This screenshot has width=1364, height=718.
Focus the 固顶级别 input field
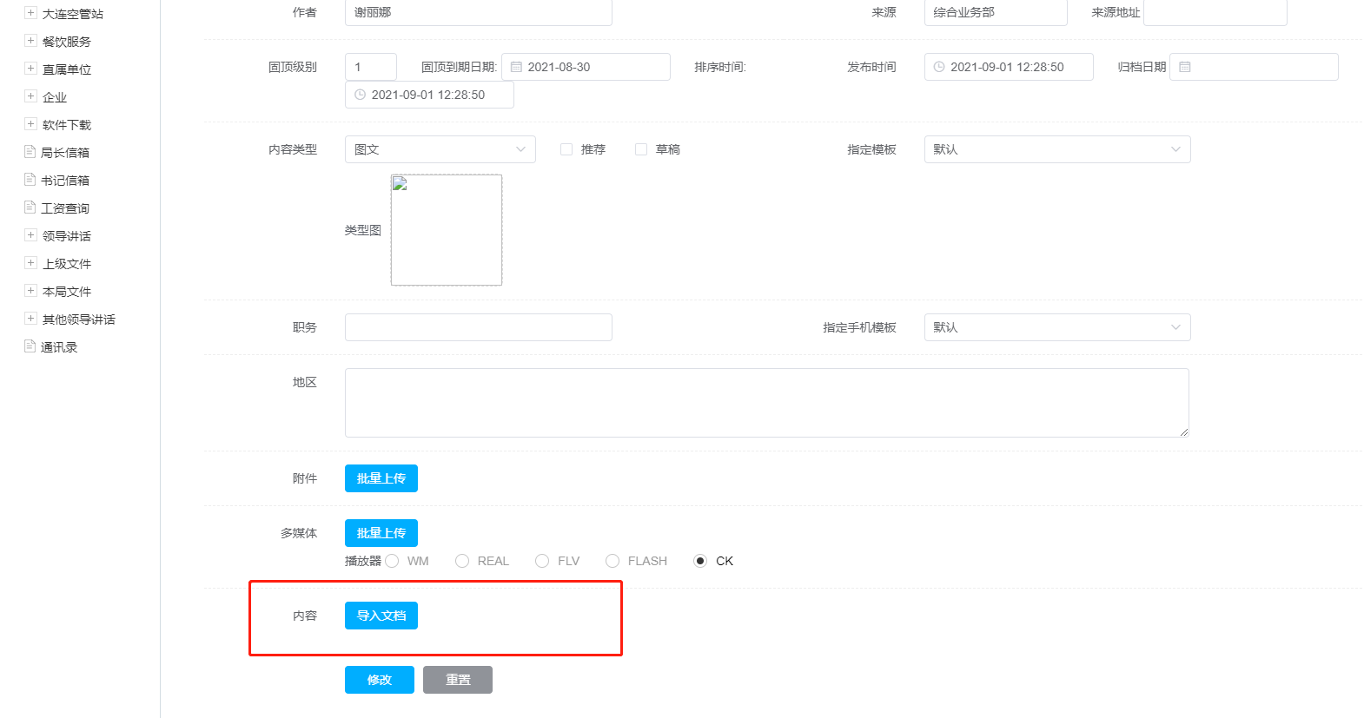pyautogui.click(x=371, y=67)
